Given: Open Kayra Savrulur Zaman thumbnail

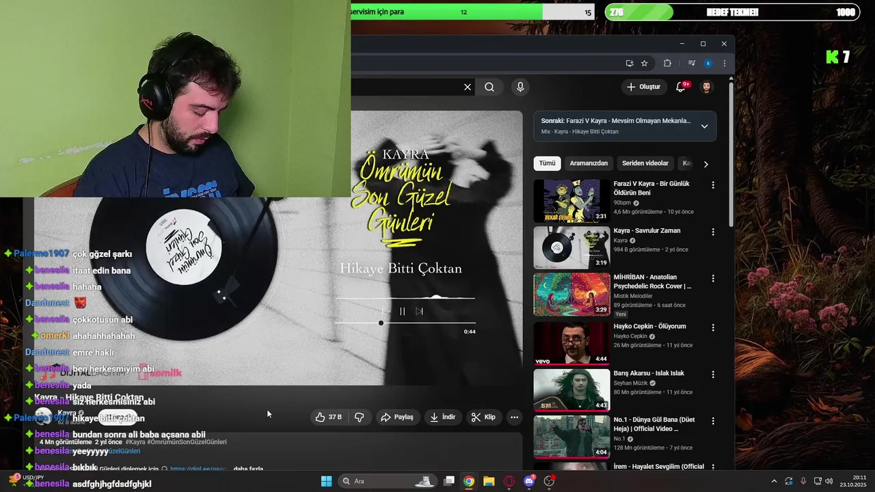Looking at the screenshot, I should 571,247.
